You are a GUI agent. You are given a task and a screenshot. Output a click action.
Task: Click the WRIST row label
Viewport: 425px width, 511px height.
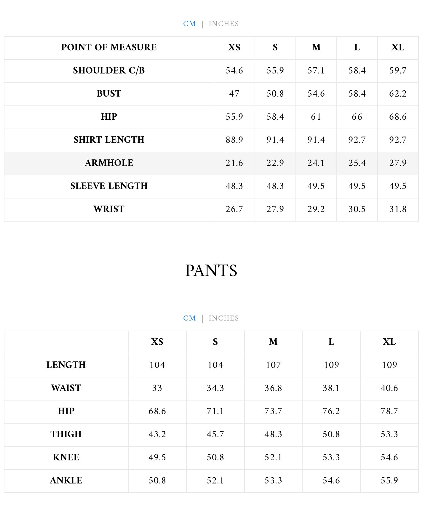pos(109,209)
